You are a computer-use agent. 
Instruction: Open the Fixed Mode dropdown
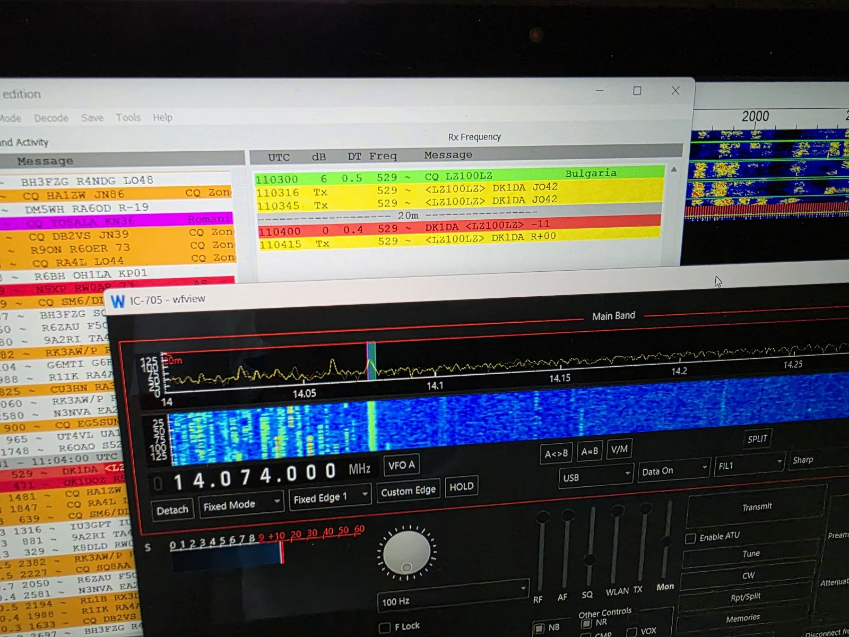(241, 505)
